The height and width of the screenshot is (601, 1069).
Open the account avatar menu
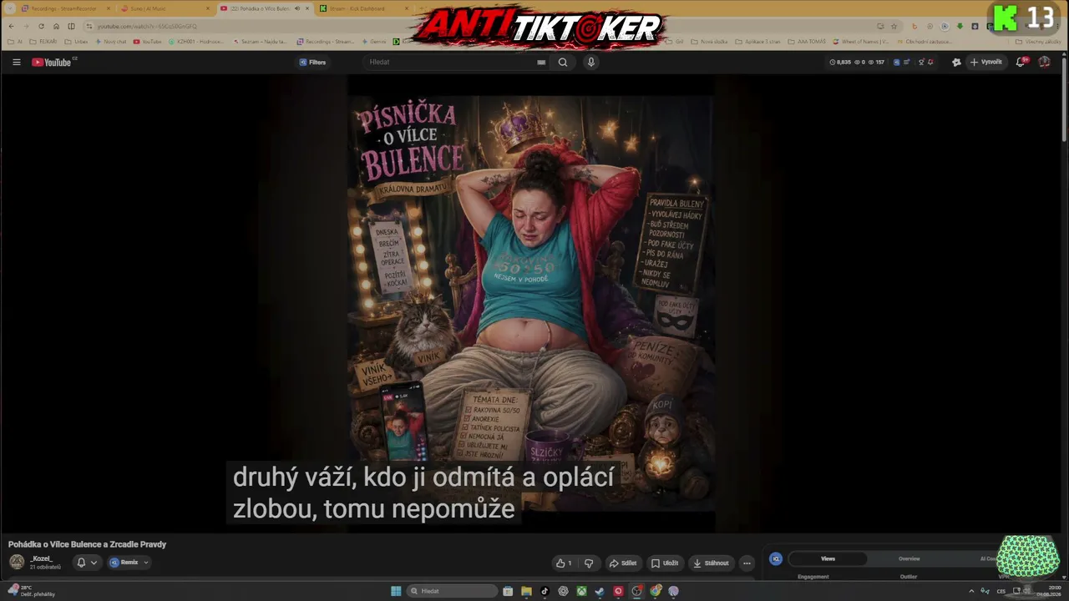coord(1044,62)
